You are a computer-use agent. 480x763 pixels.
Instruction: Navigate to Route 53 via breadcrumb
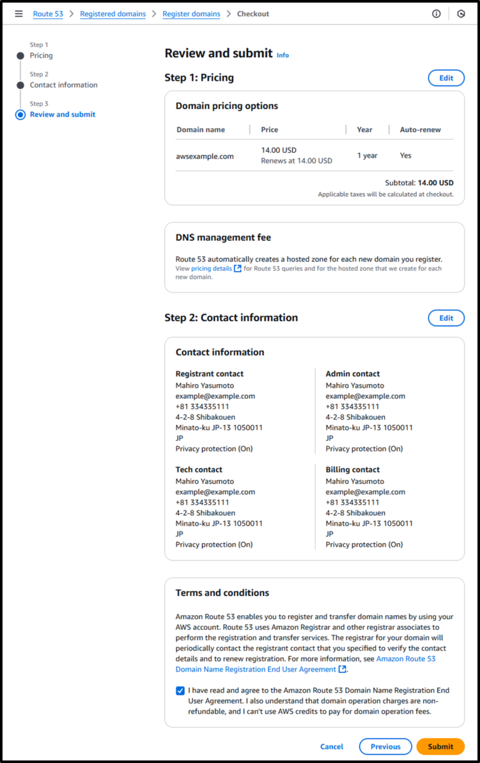[48, 14]
